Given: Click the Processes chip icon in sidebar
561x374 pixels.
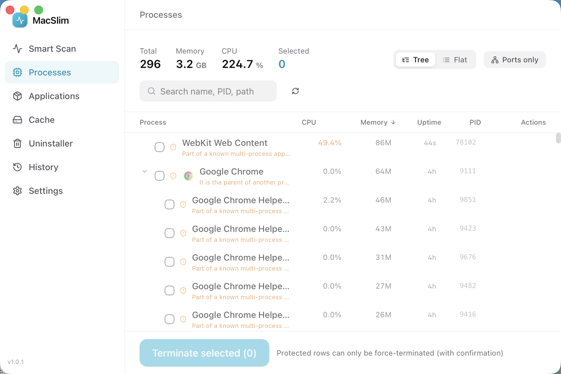Looking at the screenshot, I should coord(17,72).
